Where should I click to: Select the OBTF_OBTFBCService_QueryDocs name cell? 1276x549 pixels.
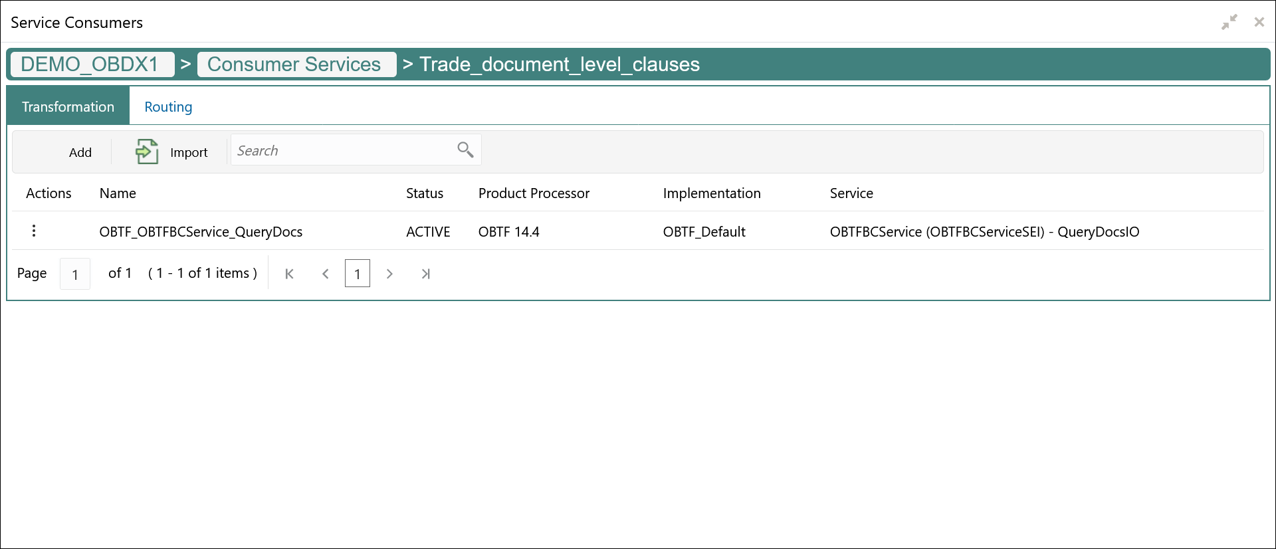201,231
